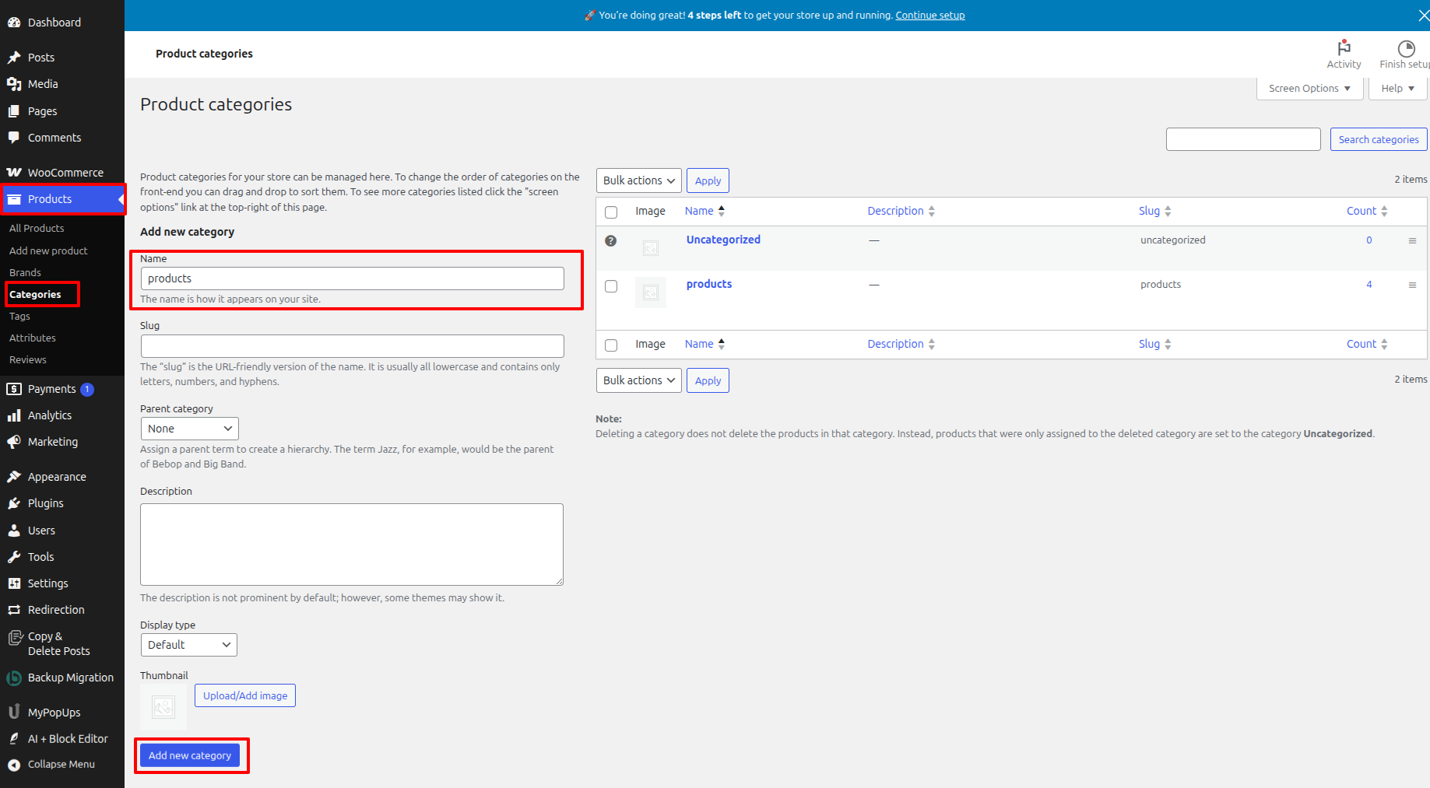Dismiss the setup banner with X

click(x=1423, y=16)
